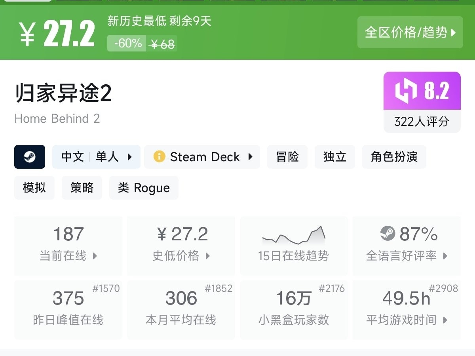Click the yellow Steam Deck info icon

(x=159, y=157)
